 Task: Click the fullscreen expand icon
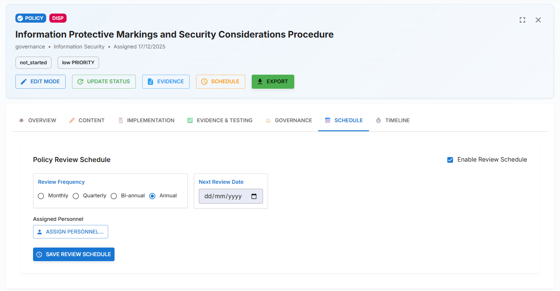(x=522, y=20)
